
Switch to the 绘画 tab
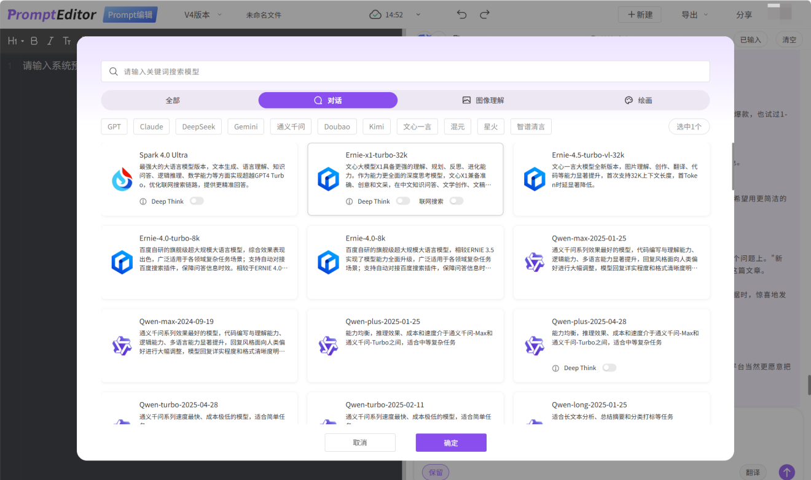[638, 100]
